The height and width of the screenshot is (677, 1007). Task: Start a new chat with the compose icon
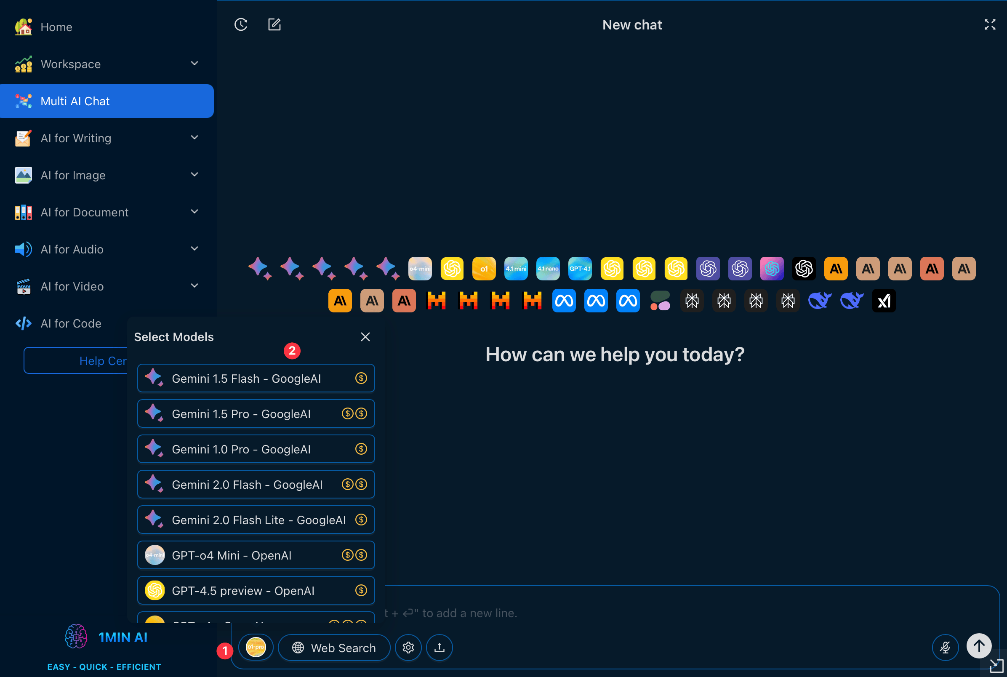(274, 24)
